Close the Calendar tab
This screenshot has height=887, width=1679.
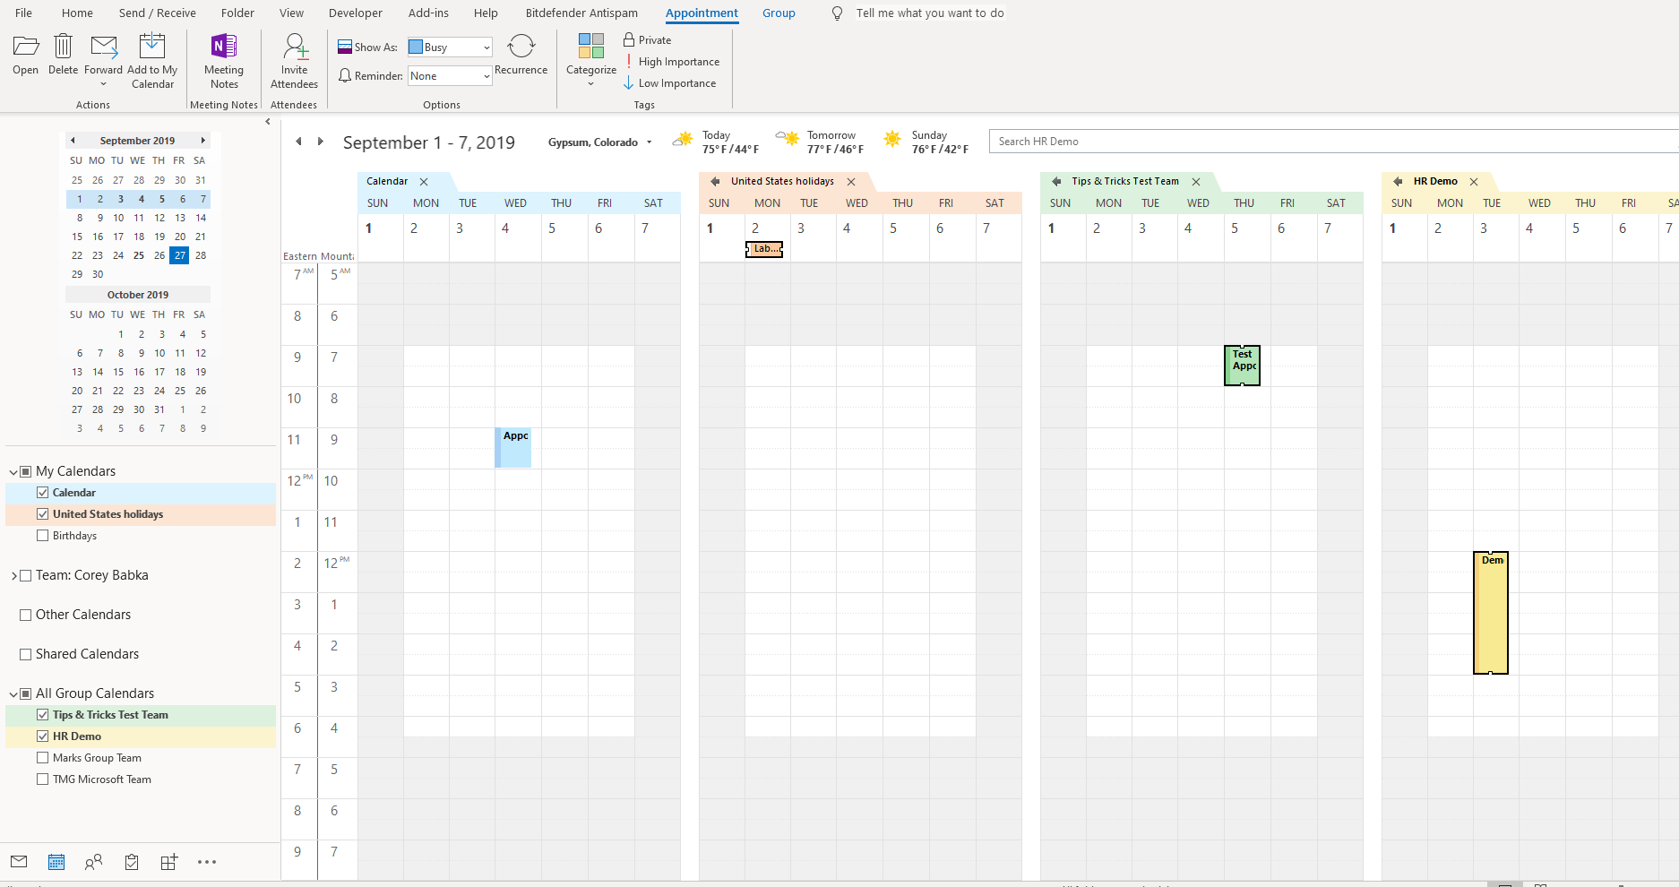[x=424, y=182]
